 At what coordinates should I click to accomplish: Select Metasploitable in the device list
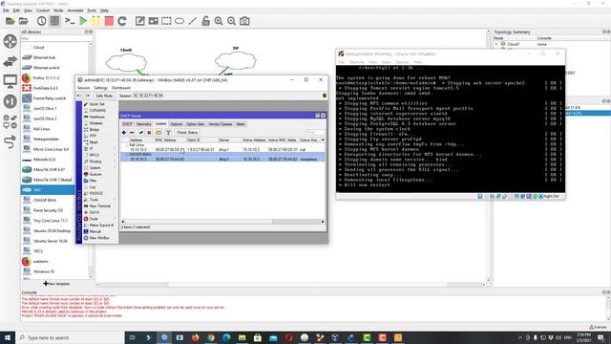(46, 139)
